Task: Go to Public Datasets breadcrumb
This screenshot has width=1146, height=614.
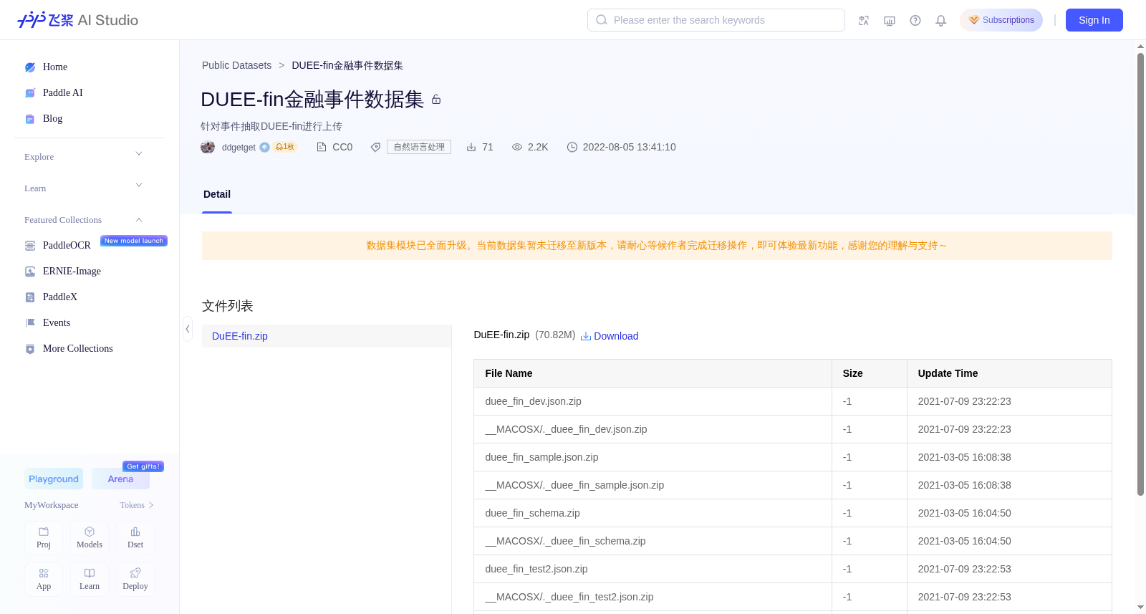Action: [x=237, y=65]
